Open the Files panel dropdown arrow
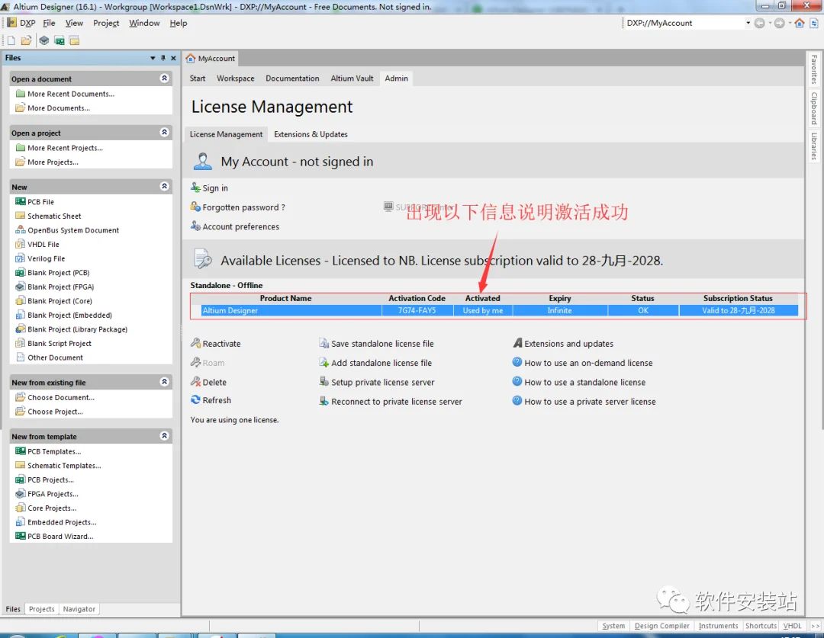Image resolution: width=824 pixels, height=638 pixels. point(153,58)
